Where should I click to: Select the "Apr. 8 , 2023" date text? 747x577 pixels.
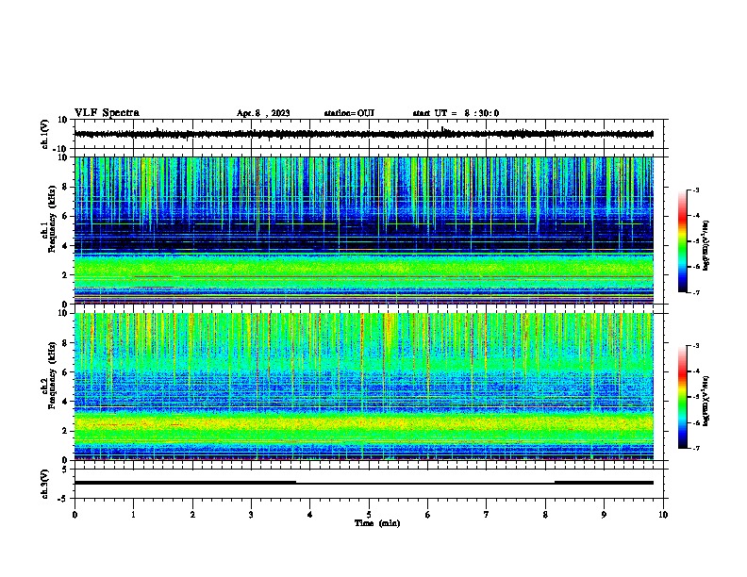coord(263,113)
